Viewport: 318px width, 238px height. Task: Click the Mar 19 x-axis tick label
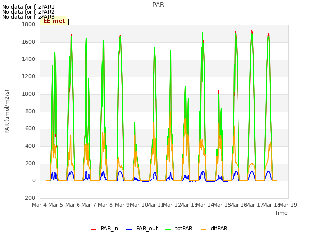pyautogui.click(x=288, y=205)
